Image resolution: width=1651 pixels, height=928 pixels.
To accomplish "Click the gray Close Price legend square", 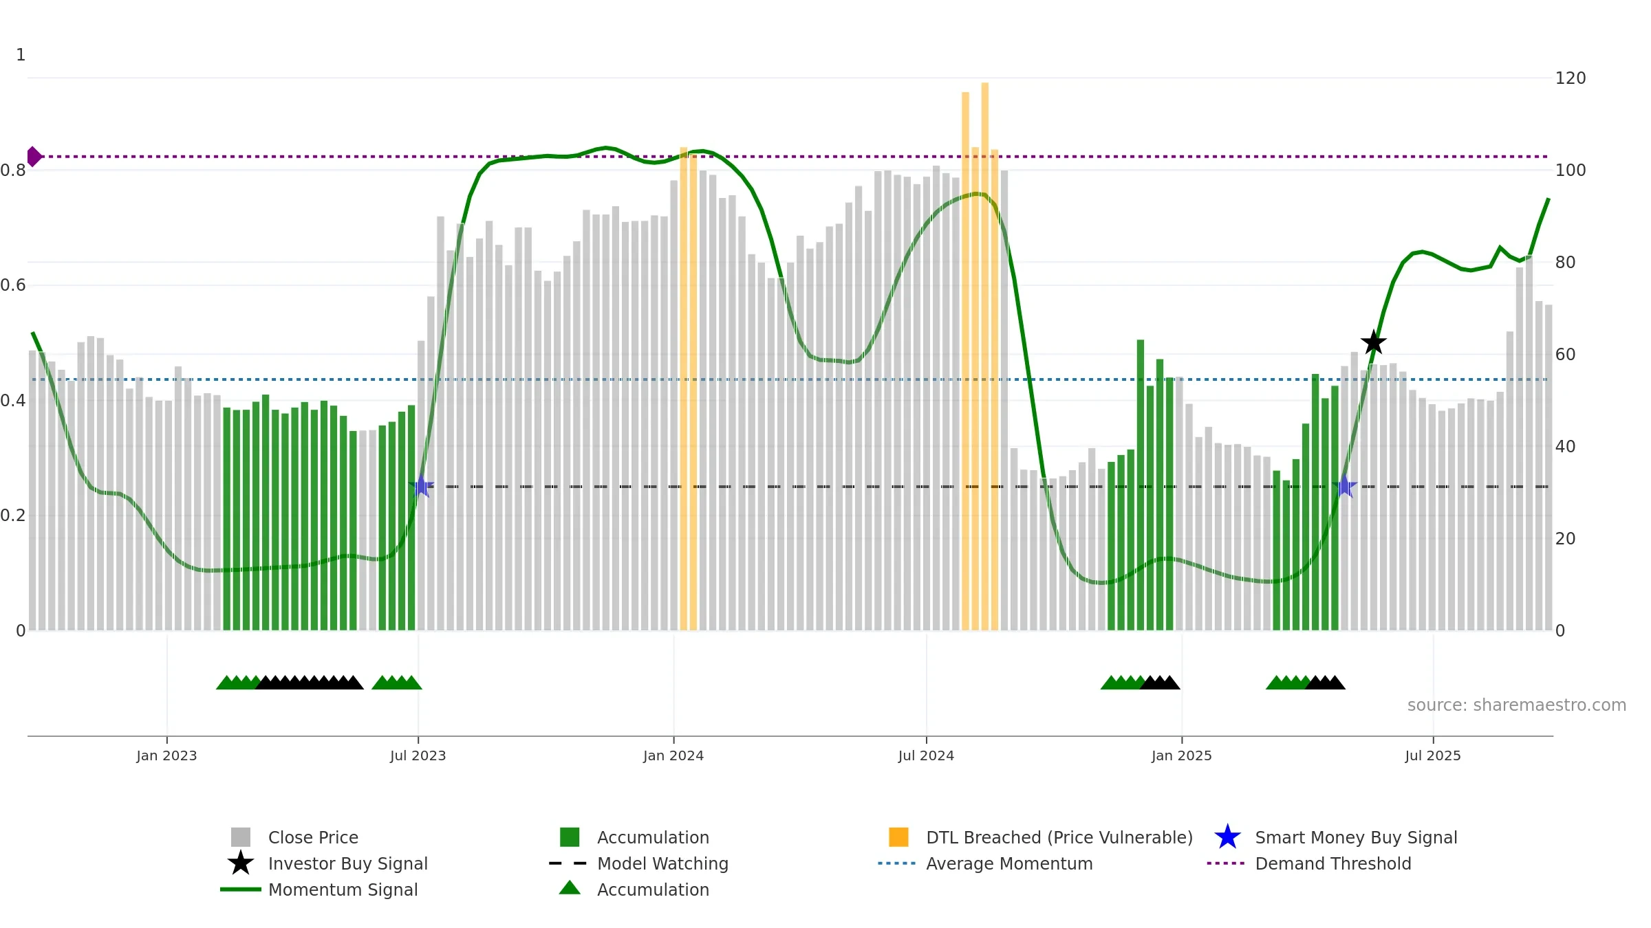I will pos(241,837).
